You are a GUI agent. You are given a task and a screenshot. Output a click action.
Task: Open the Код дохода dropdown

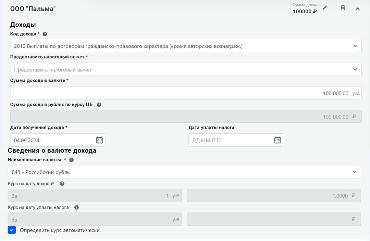pos(355,46)
